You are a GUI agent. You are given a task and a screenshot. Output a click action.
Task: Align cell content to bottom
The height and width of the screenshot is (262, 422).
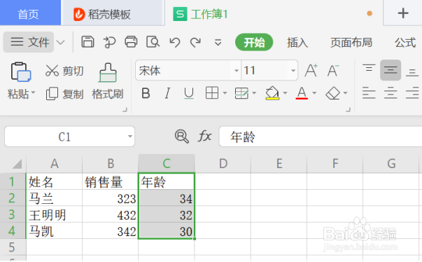coord(412,72)
